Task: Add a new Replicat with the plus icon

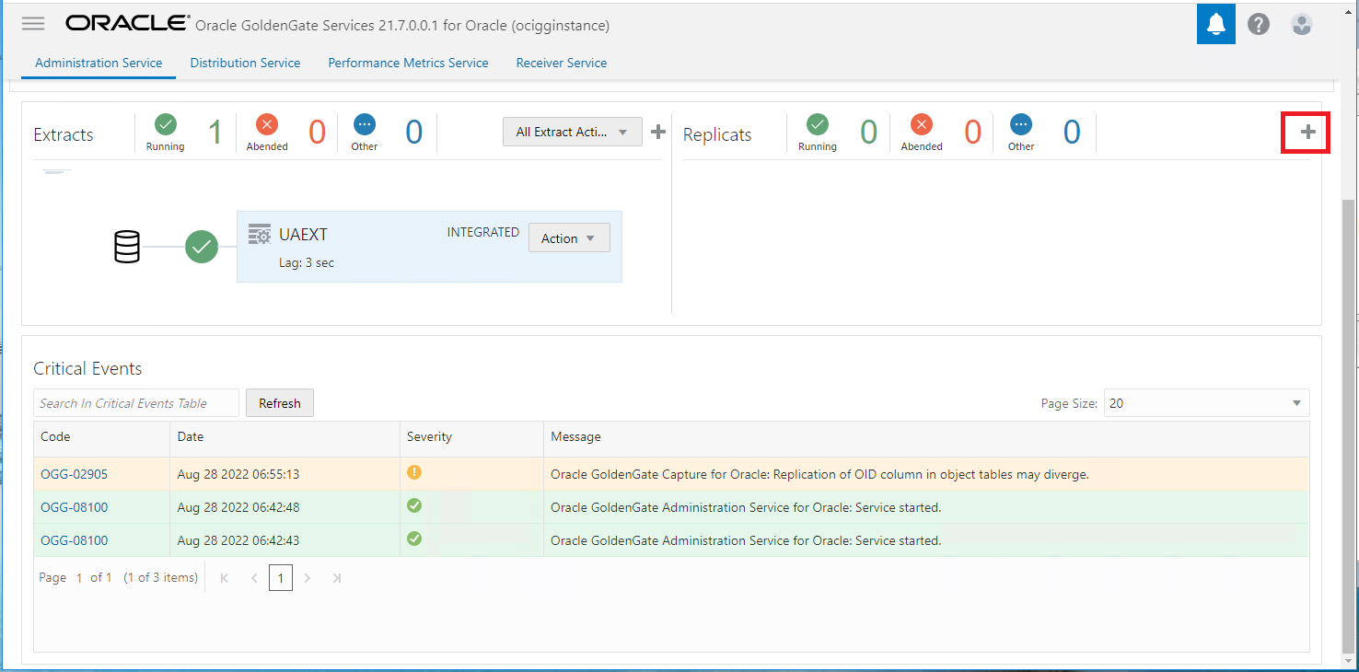Action: point(1307,132)
